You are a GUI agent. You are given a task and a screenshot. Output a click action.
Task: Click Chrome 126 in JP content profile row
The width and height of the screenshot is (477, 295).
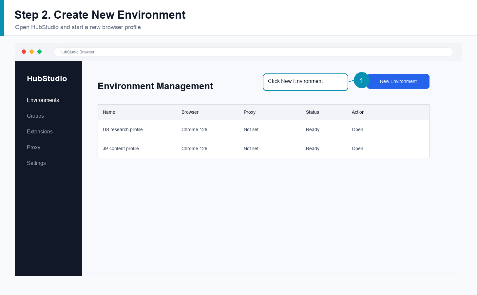[194, 148]
